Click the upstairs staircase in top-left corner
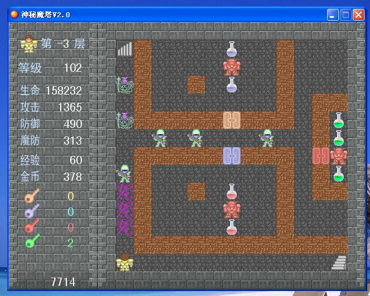The image size is (370, 296). (125, 49)
